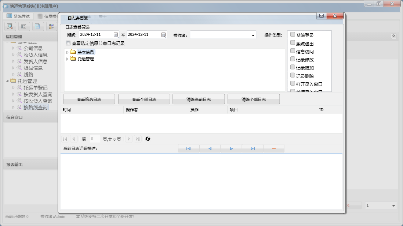Sort log table by 时间 column
This screenshot has height=226, width=403.
click(92, 110)
